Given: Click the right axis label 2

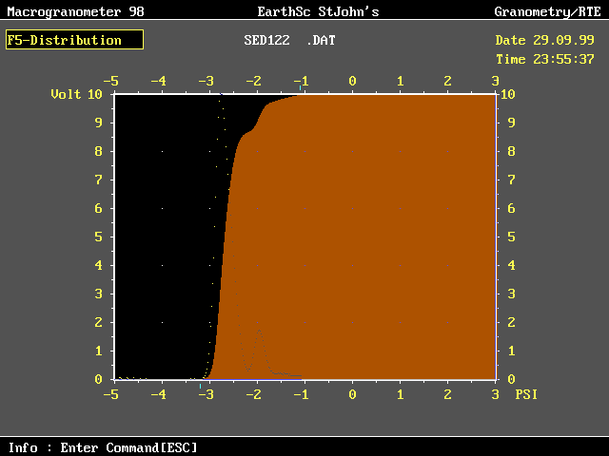Looking at the screenshot, I should point(512,322).
